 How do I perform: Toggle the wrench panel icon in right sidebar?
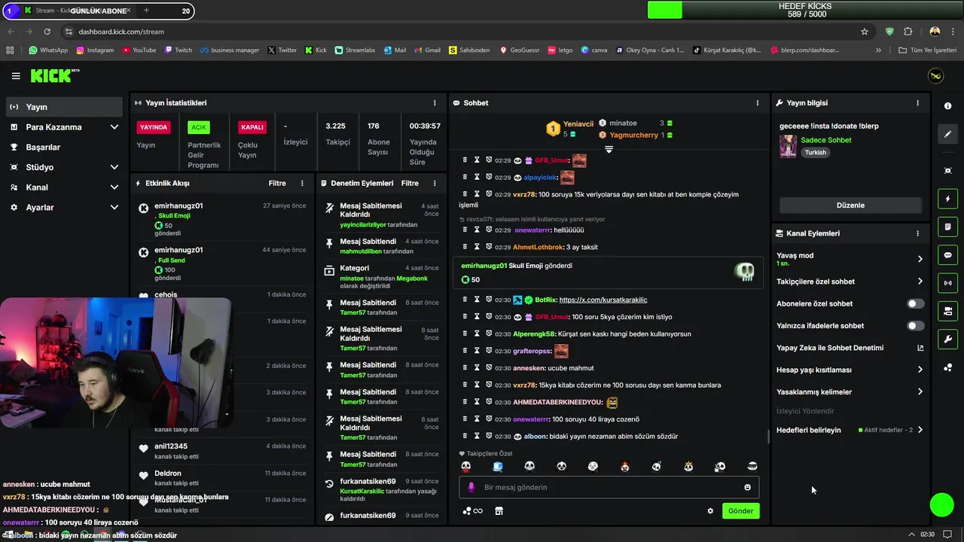pos(947,339)
